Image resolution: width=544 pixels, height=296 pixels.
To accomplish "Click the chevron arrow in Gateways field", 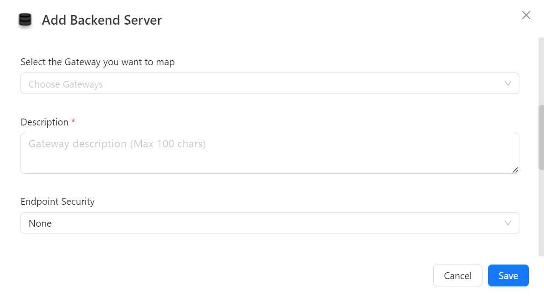I will [508, 83].
